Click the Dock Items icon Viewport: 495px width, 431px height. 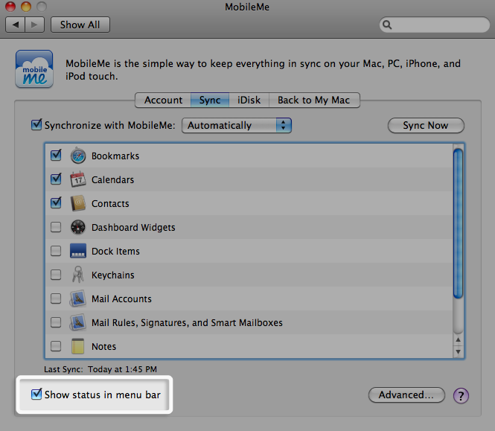tap(78, 252)
